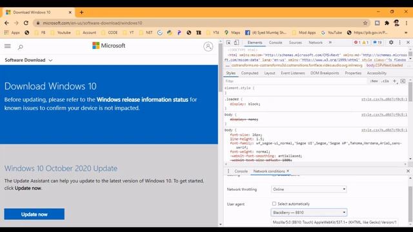Click the yellow warning count badge in DevTools
413x232 pixels.
click(x=365, y=43)
